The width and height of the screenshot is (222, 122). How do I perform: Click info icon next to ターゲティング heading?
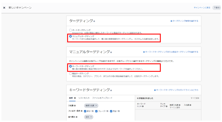(x=94, y=21)
